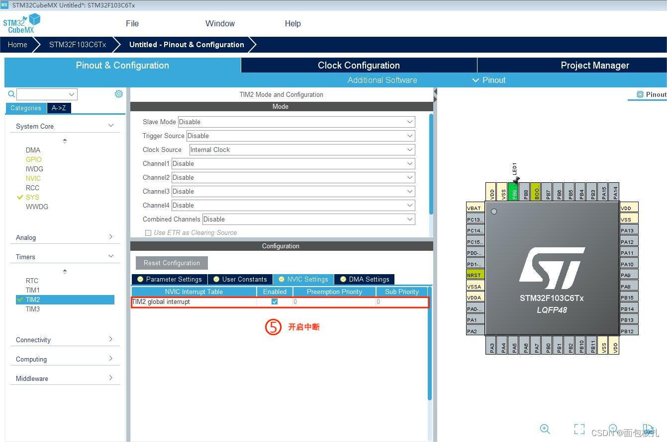
Task: Select the PB15 pin on chip
Action: pyautogui.click(x=629, y=297)
